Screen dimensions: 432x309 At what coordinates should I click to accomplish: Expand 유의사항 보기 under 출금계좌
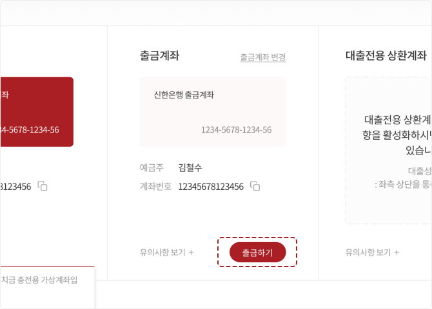[x=166, y=252]
